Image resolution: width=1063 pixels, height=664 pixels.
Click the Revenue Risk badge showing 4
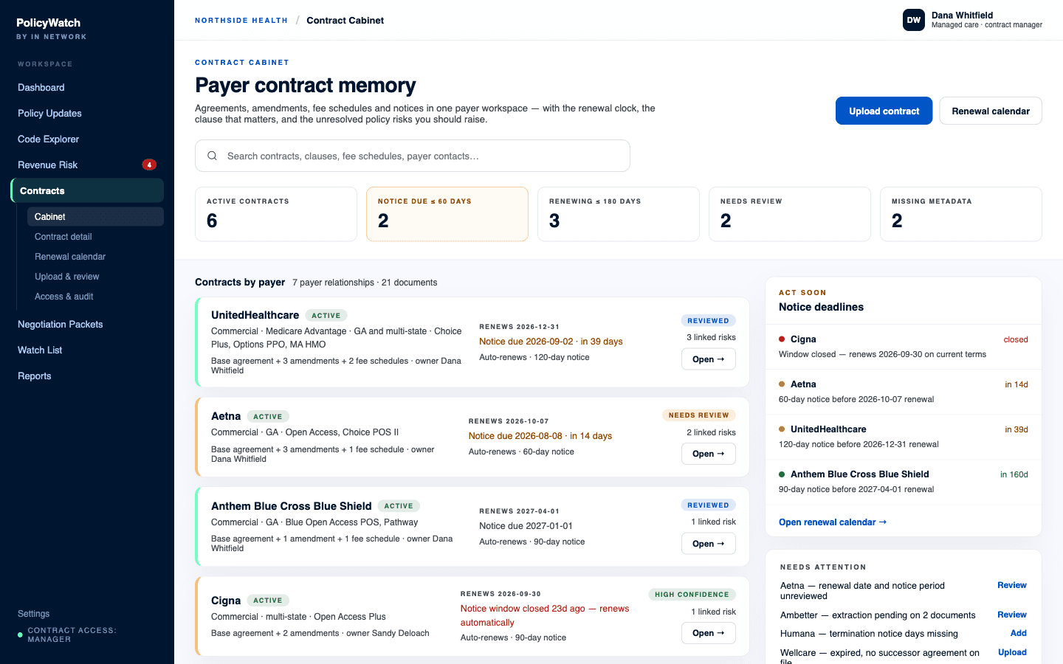pos(149,165)
